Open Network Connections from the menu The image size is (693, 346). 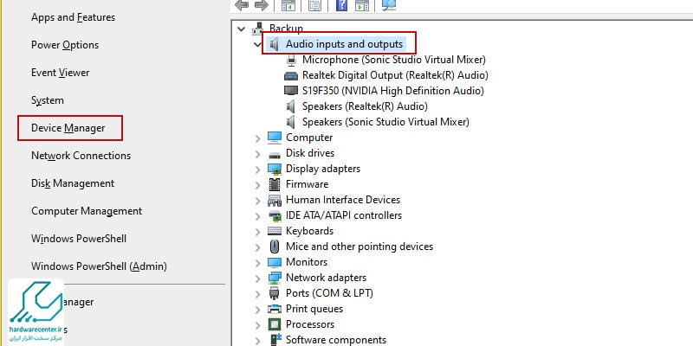pos(81,156)
